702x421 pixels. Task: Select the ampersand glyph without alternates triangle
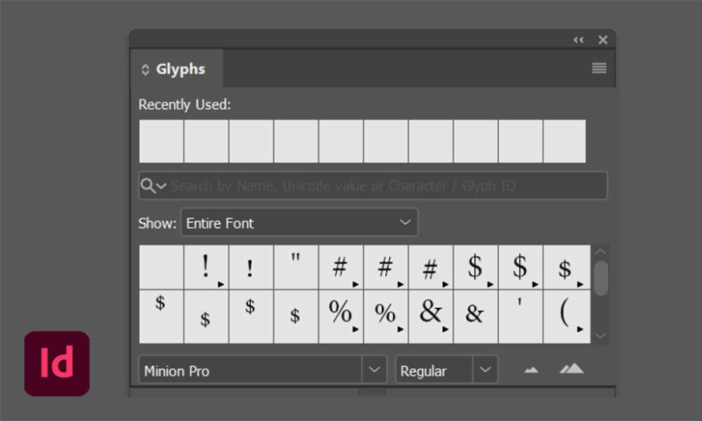(x=476, y=316)
